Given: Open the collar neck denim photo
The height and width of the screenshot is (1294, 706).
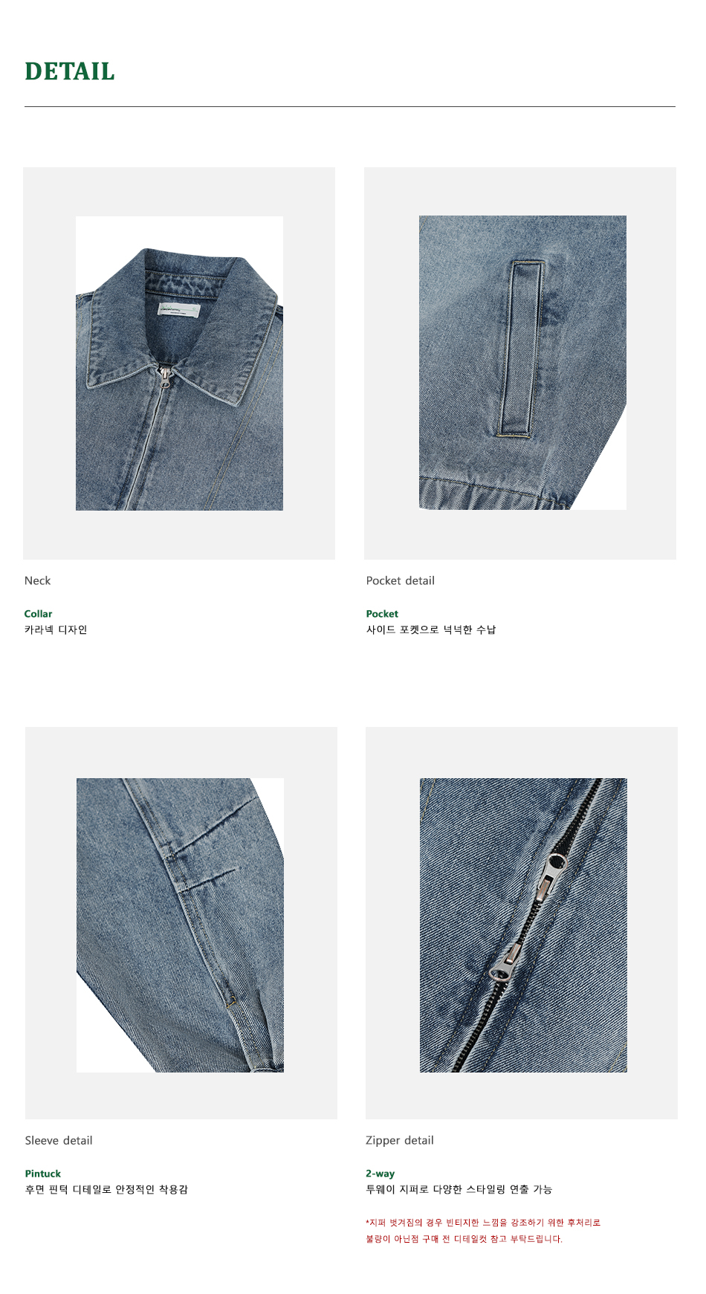Looking at the screenshot, I should 179,363.
